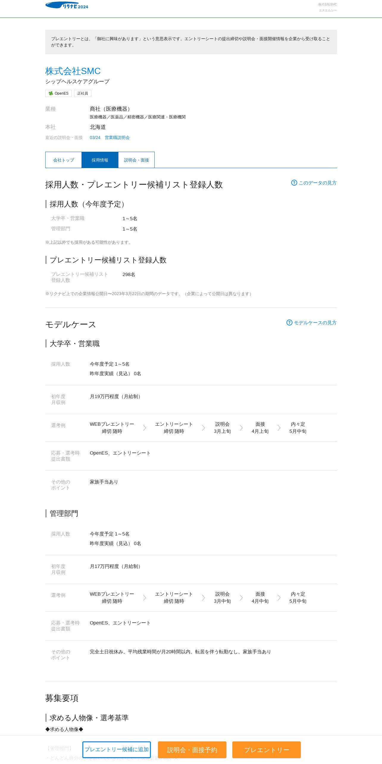Open the 株式会社SMC company title link
The image size is (382, 764).
click(x=73, y=71)
